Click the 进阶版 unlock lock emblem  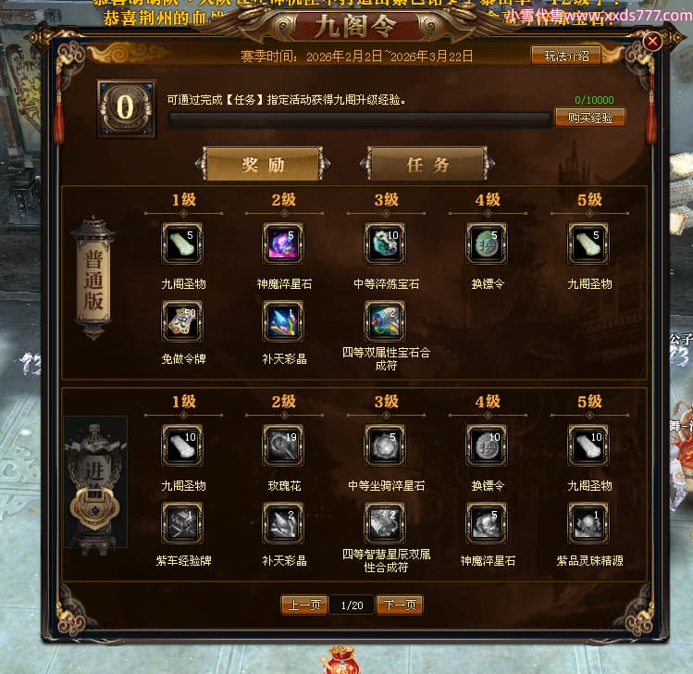[x=95, y=510]
